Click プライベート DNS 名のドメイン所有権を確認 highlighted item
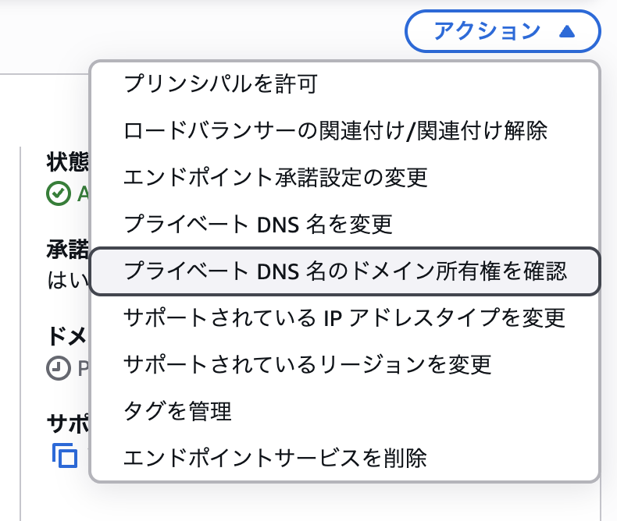617x521 pixels. click(x=344, y=271)
